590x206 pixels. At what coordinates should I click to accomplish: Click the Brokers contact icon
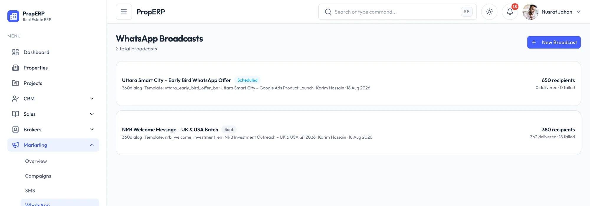[15, 129]
